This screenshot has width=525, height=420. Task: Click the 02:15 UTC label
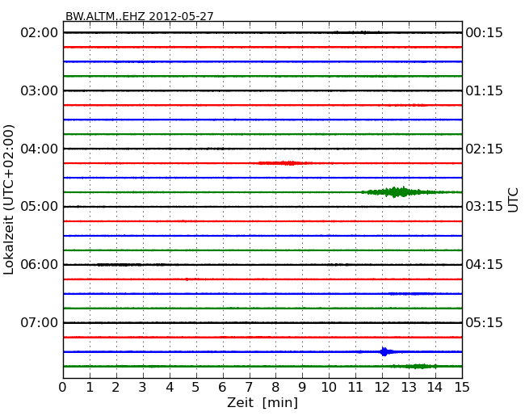coord(484,149)
